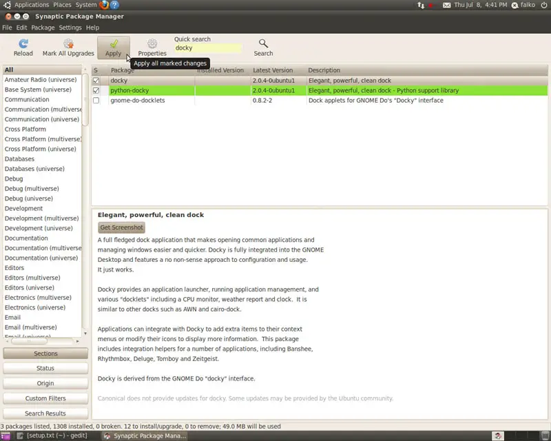Open the File menu
Screen dimensions: 551x441
[x=7, y=28]
